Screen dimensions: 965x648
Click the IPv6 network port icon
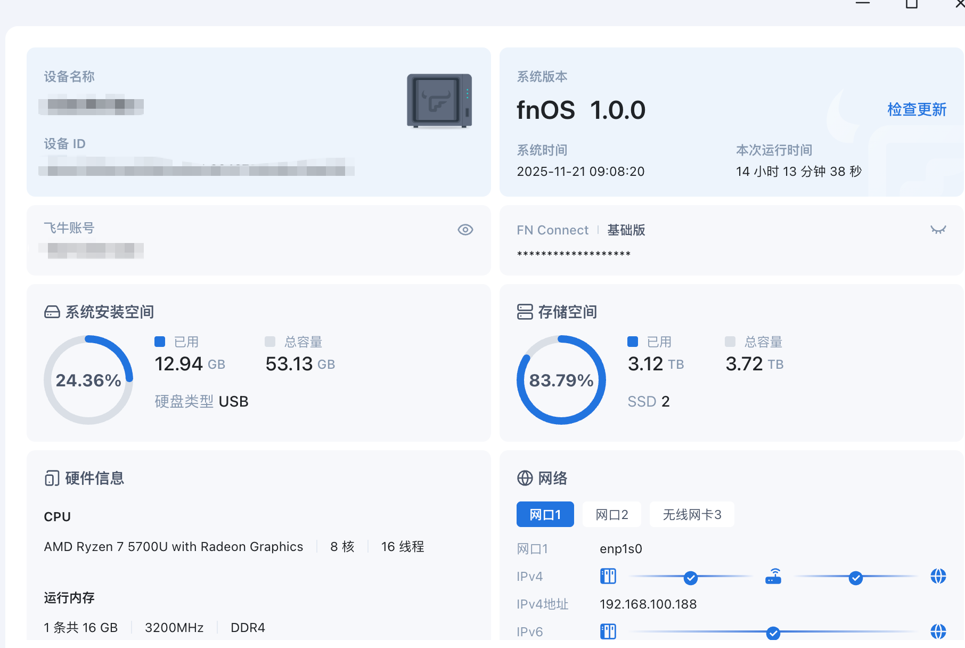click(608, 632)
